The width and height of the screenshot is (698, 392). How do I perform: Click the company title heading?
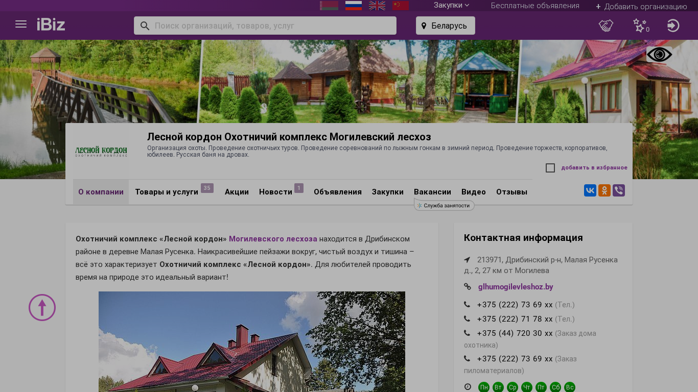(289, 137)
